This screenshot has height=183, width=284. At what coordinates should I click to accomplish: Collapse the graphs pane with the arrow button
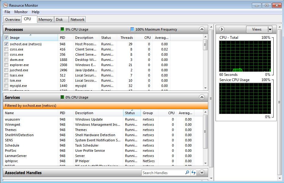point(222,29)
